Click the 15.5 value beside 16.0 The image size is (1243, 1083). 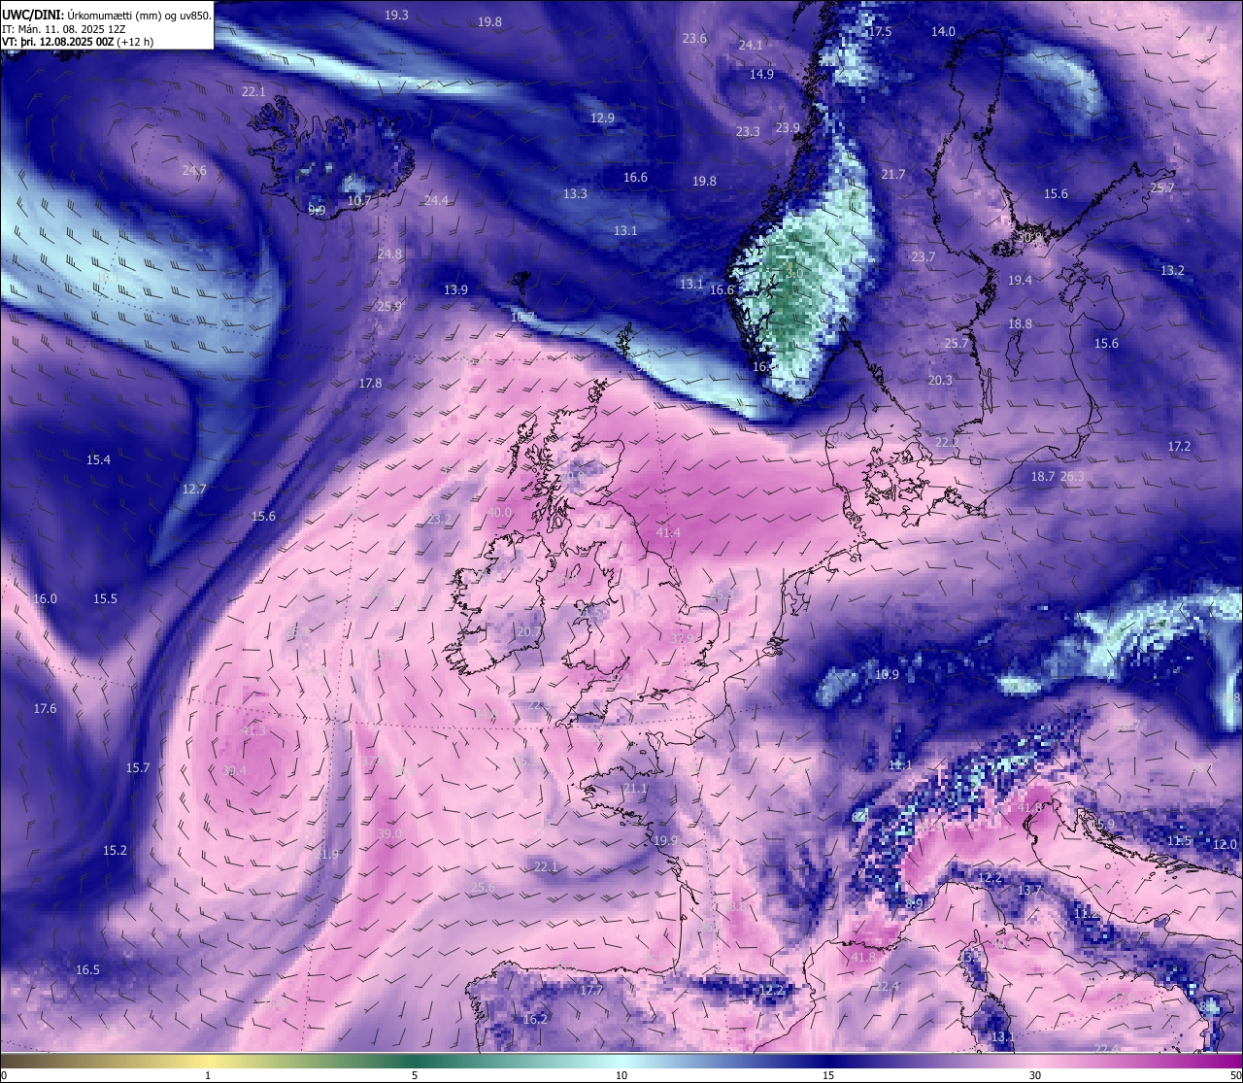click(105, 598)
